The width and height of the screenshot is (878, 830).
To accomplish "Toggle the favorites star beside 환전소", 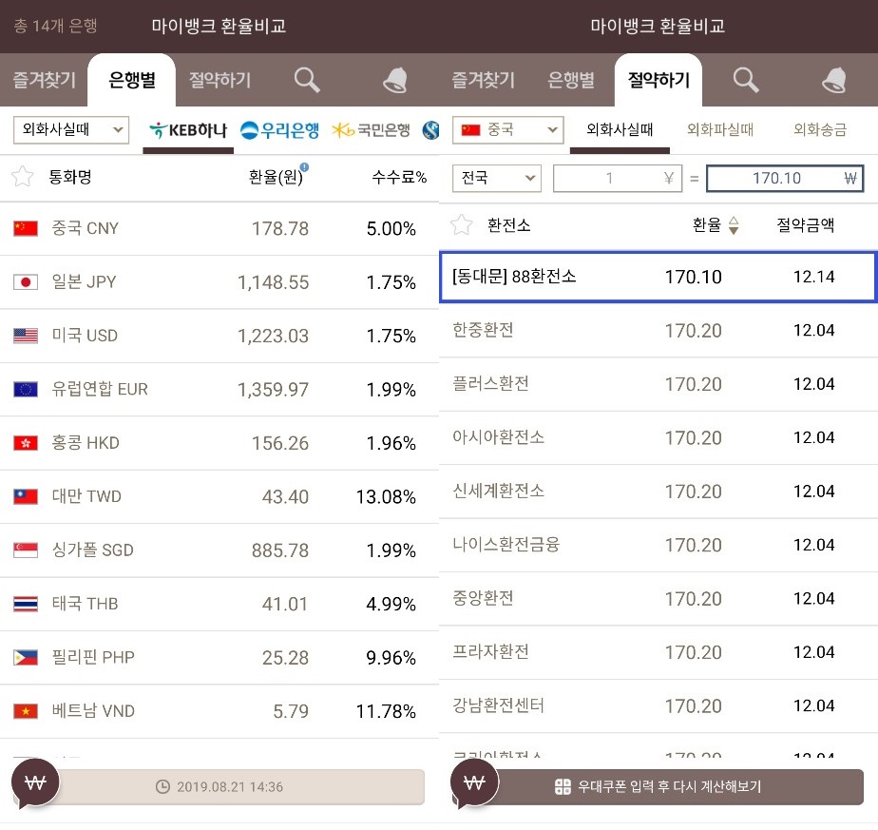I will click(x=463, y=224).
